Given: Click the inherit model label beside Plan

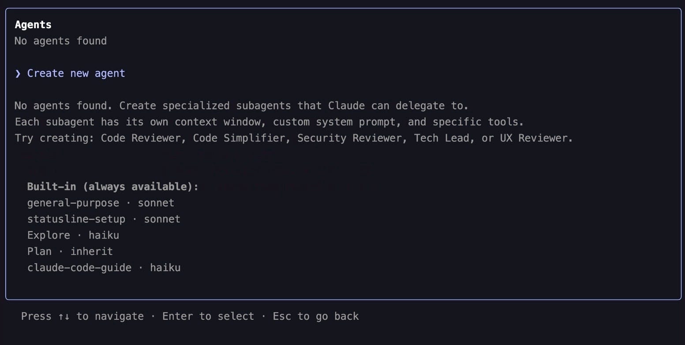Looking at the screenshot, I should pos(92,251).
